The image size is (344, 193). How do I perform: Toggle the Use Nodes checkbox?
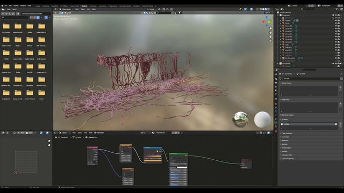95,132
